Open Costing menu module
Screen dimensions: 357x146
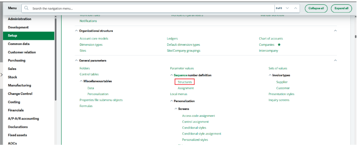pyautogui.click(x=14, y=102)
